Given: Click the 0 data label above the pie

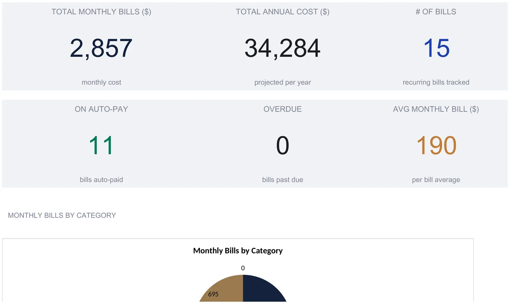Looking at the screenshot, I should (x=243, y=268).
